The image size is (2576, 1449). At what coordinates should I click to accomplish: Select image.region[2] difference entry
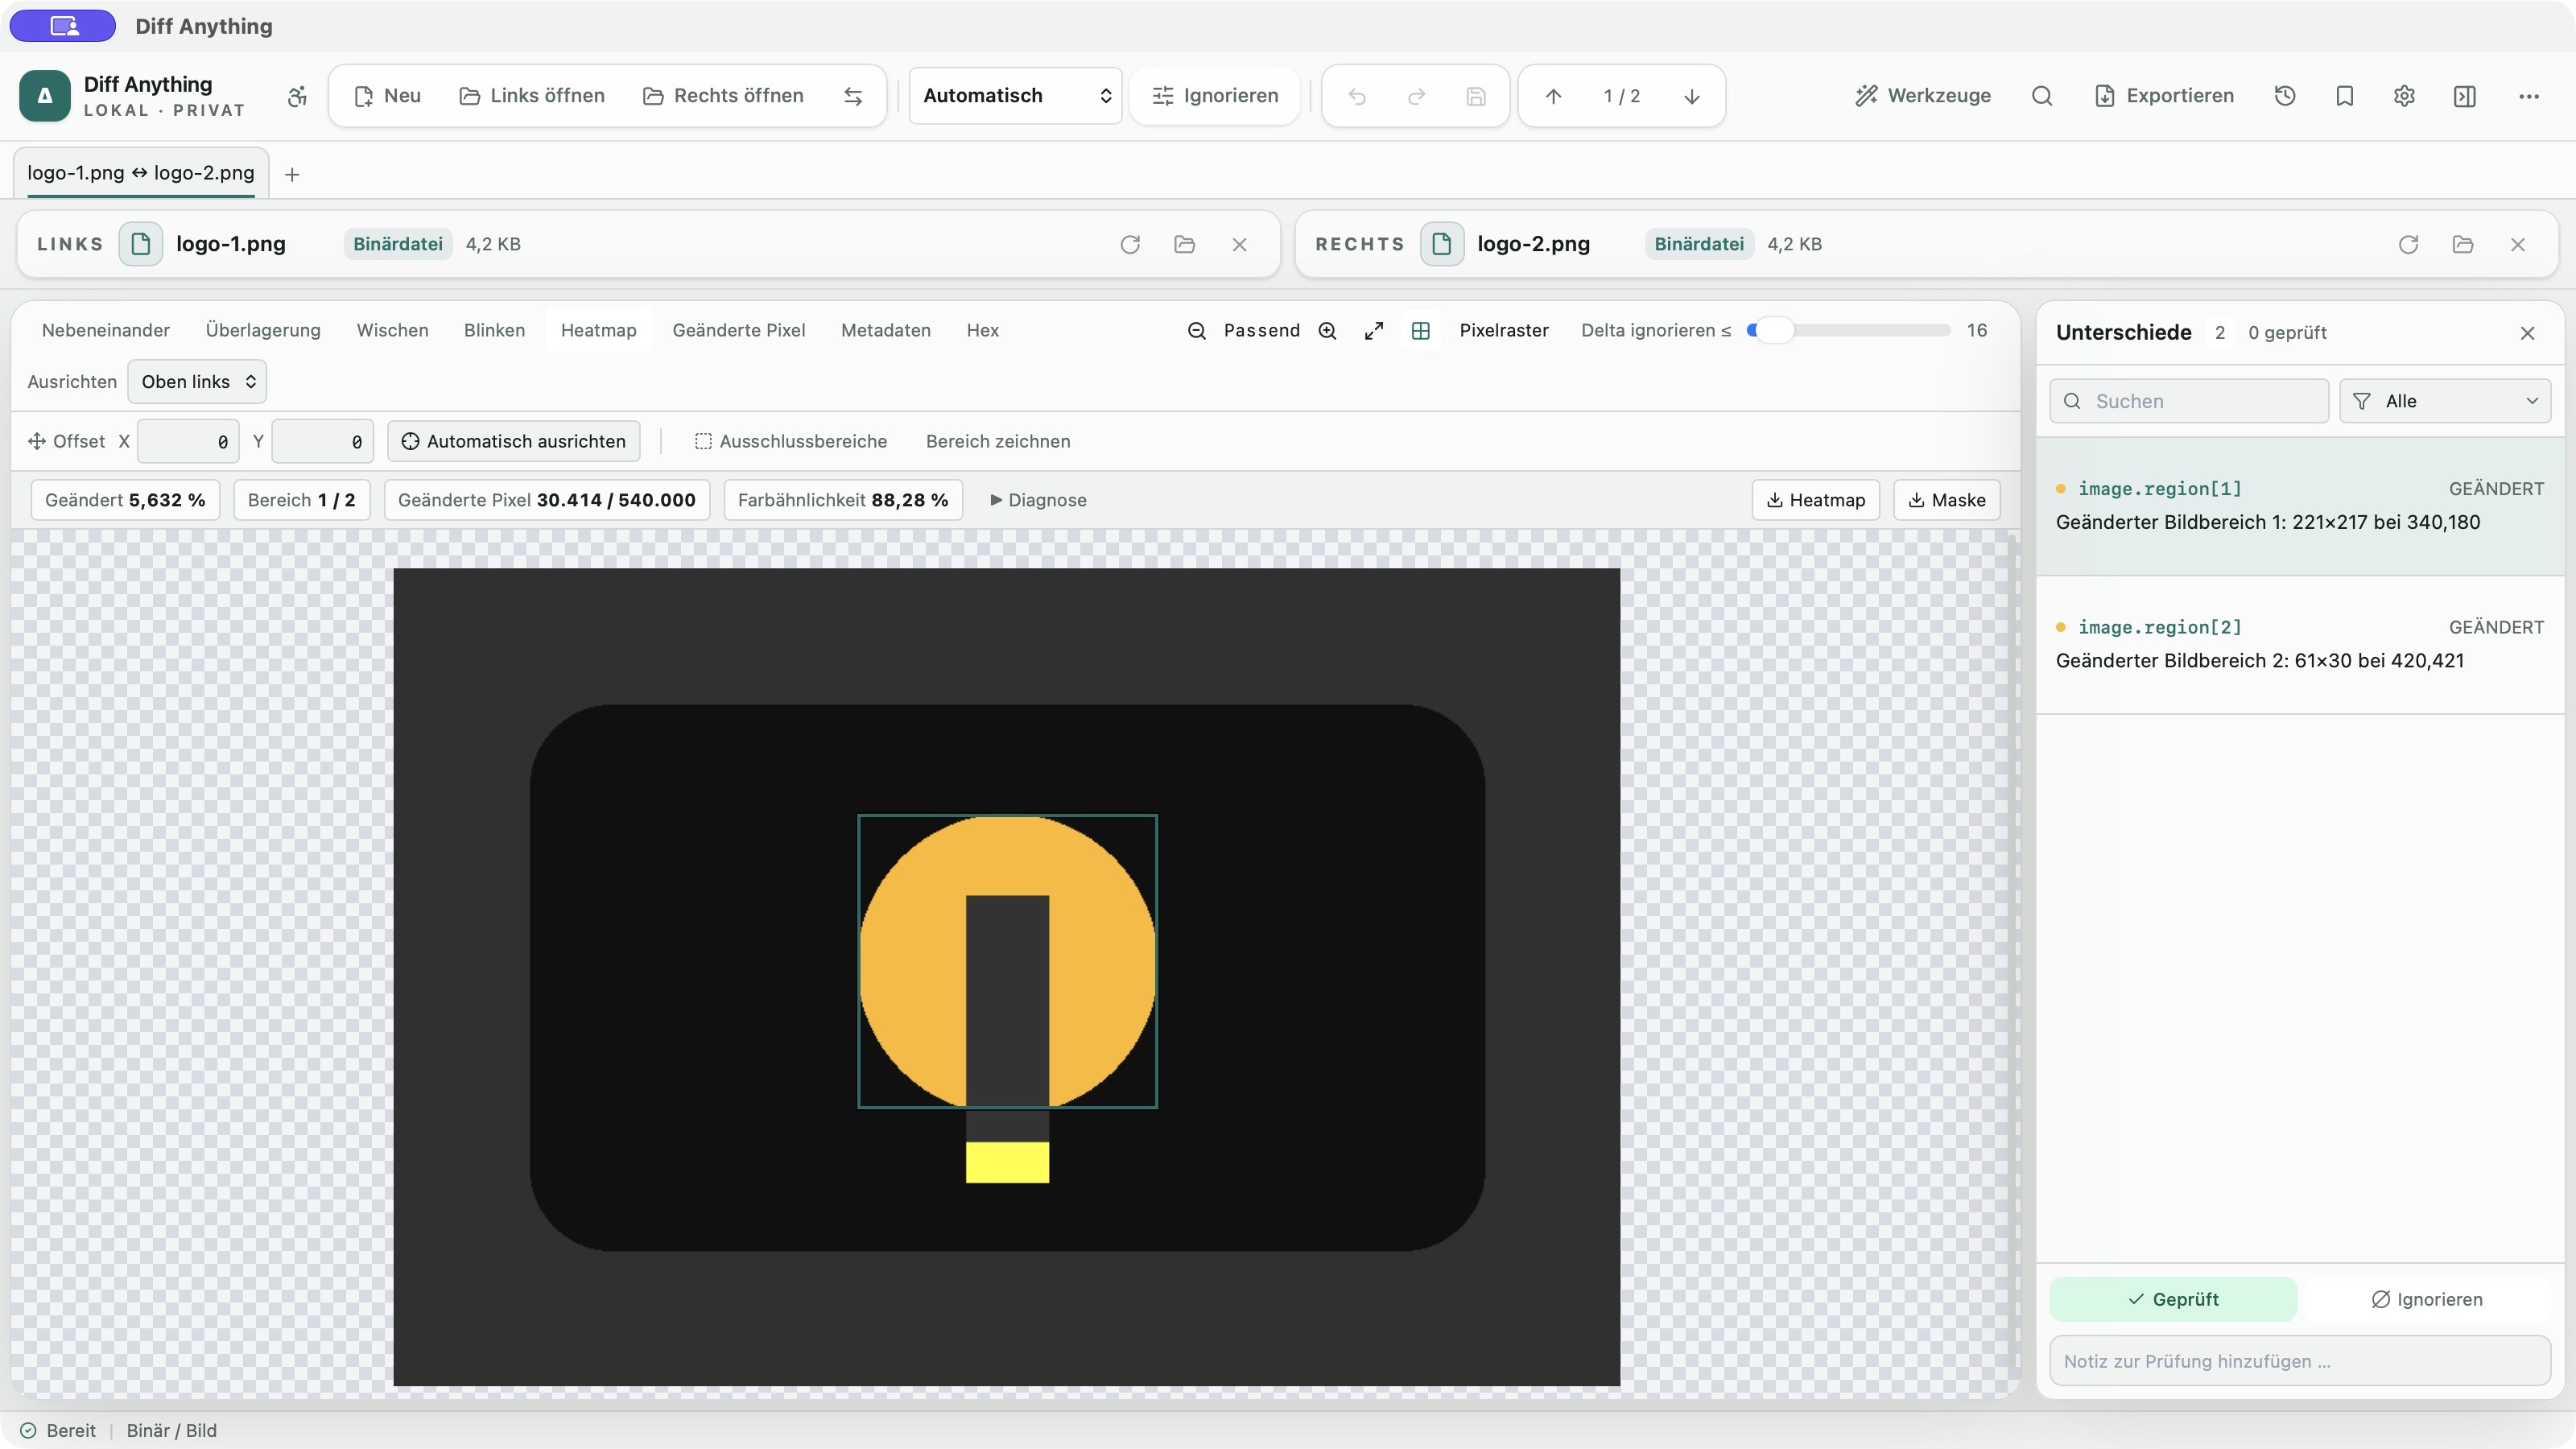(x=2300, y=644)
